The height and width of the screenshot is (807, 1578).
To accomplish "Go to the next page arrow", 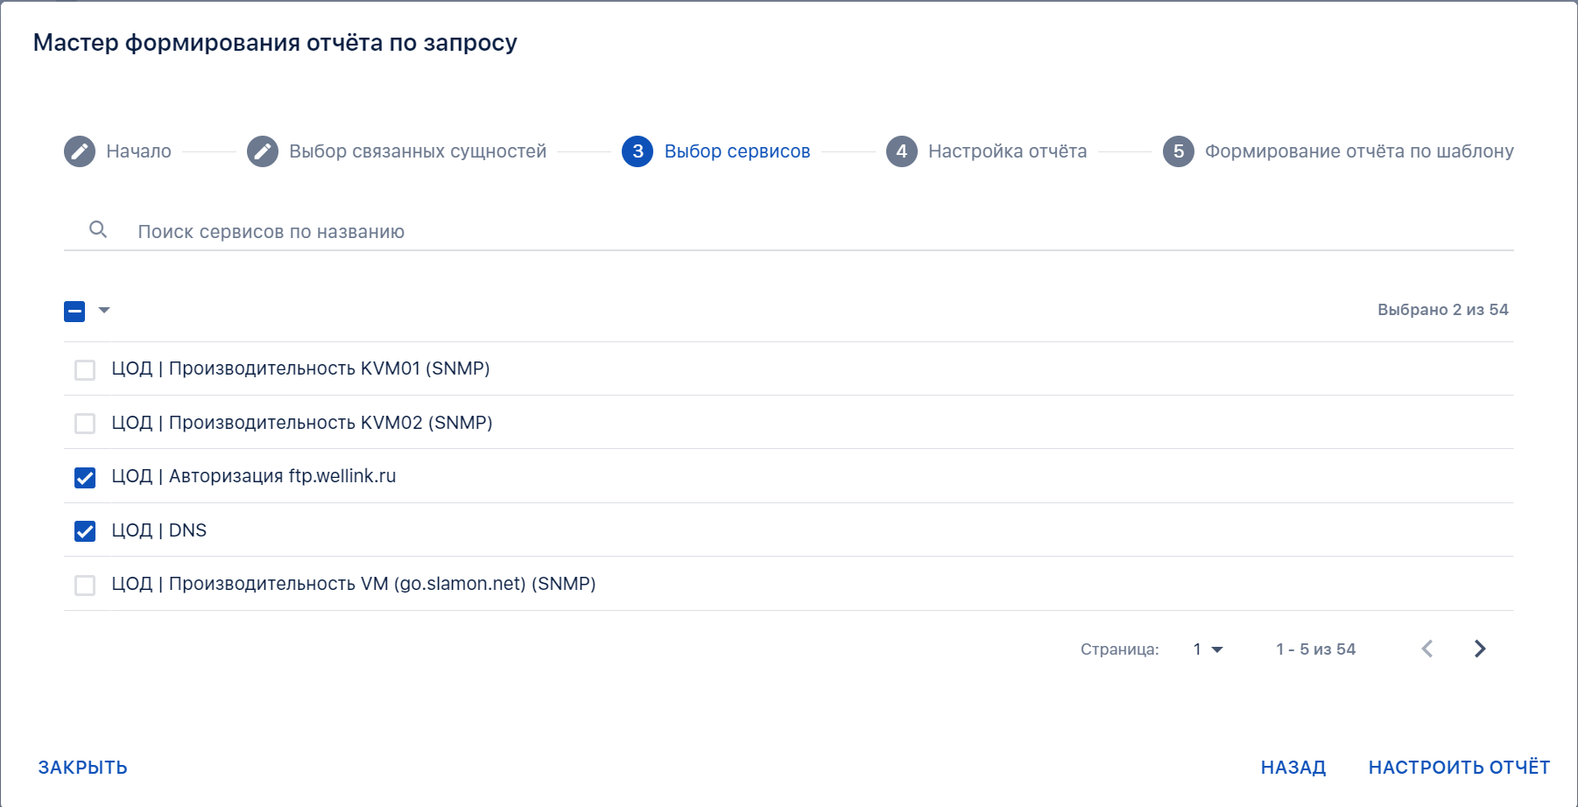I will click(x=1480, y=649).
